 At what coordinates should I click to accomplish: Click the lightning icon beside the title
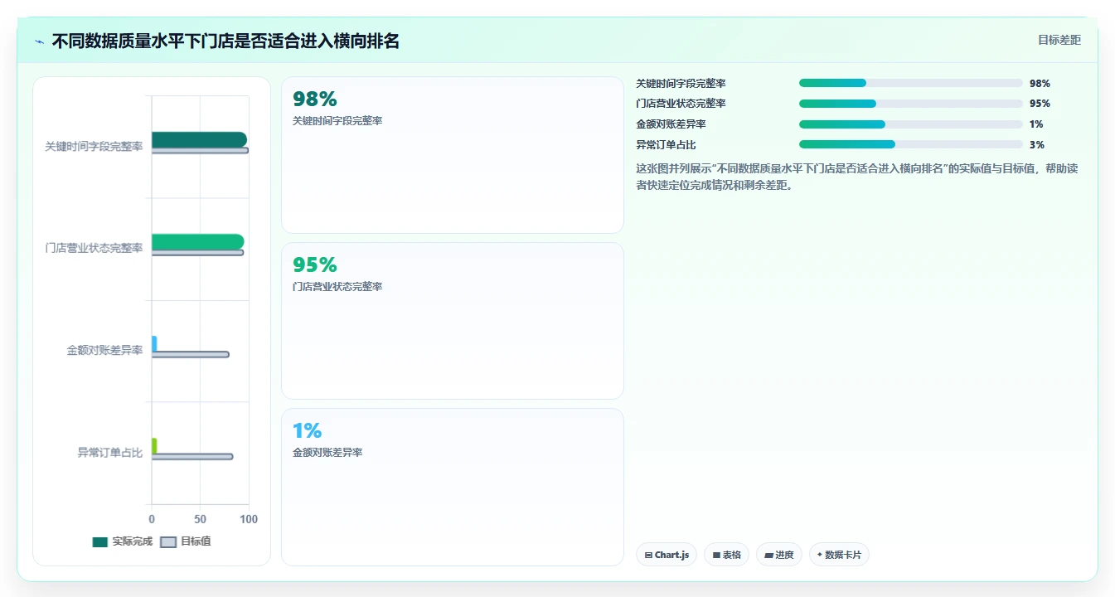[x=39, y=41]
